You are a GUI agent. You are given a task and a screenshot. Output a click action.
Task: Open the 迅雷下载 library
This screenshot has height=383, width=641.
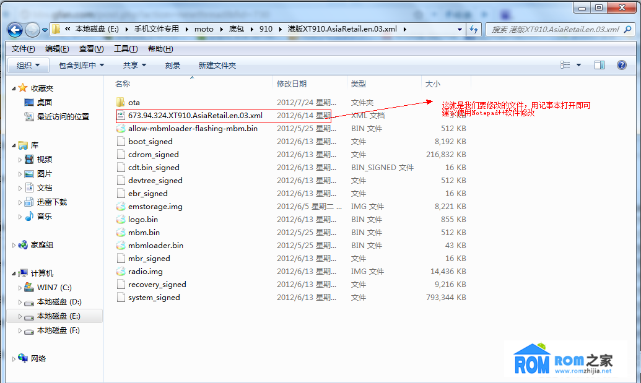tap(51, 202)
